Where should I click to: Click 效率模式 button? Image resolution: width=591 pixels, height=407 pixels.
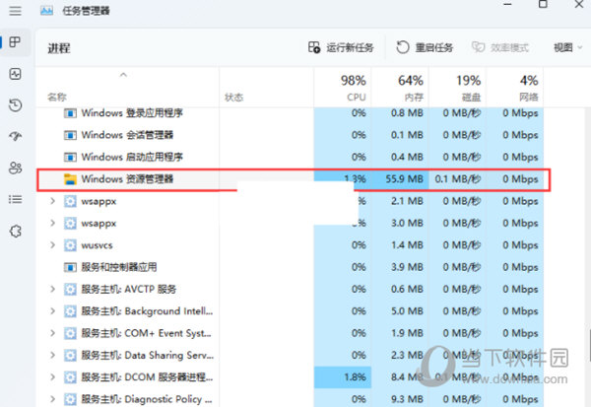coord(500,47)
